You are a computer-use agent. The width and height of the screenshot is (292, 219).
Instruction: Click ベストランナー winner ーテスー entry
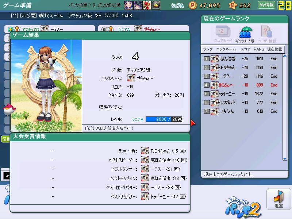point(161,169)
